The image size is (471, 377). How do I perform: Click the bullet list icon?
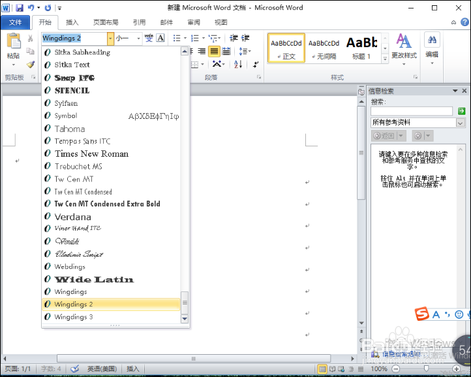[177, 38]
